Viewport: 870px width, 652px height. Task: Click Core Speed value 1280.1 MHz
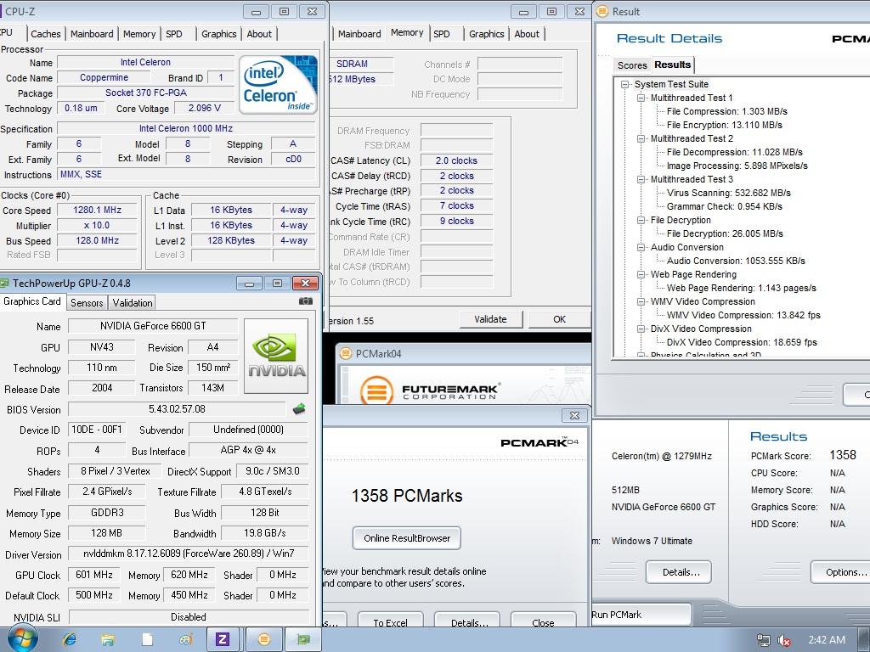[97, 211]
